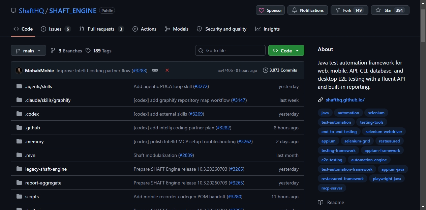Open pull request #3283 link
This screenshot has width=426, height=210.
click(139, 71)
